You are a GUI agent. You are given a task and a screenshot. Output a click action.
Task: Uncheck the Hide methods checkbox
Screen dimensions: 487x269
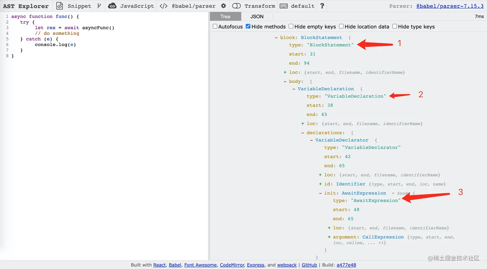coord(248,26)
